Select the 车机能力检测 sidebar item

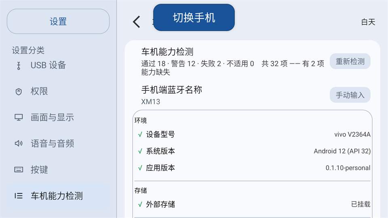(x=58, y=196)
